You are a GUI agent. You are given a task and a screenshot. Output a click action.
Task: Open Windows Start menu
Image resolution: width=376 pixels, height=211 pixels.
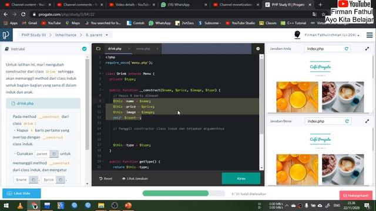point(6,206)
